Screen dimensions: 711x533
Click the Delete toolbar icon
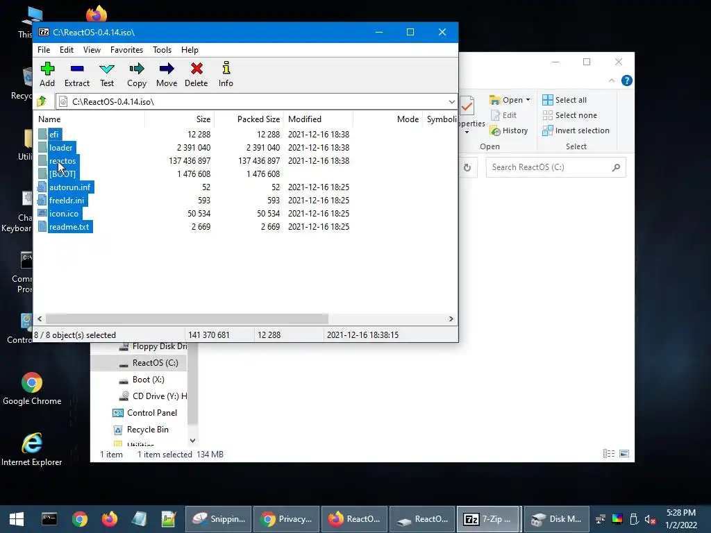196,74
